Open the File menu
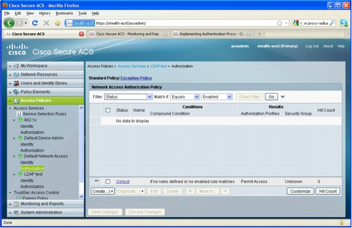 coord(7,13)
